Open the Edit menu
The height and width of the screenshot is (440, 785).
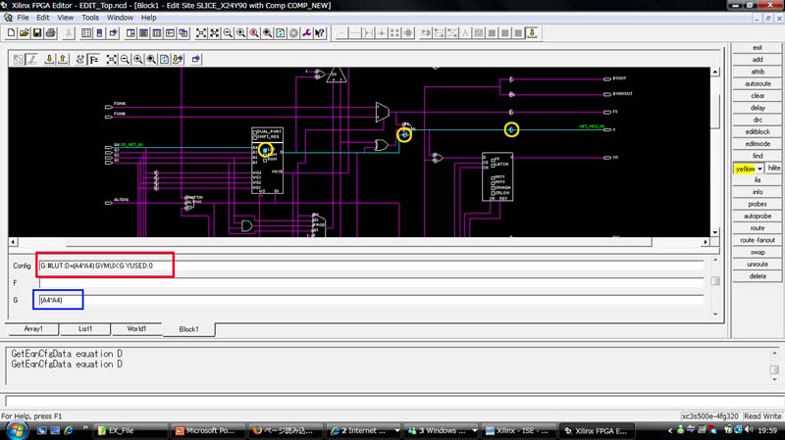tap(43, 18)
